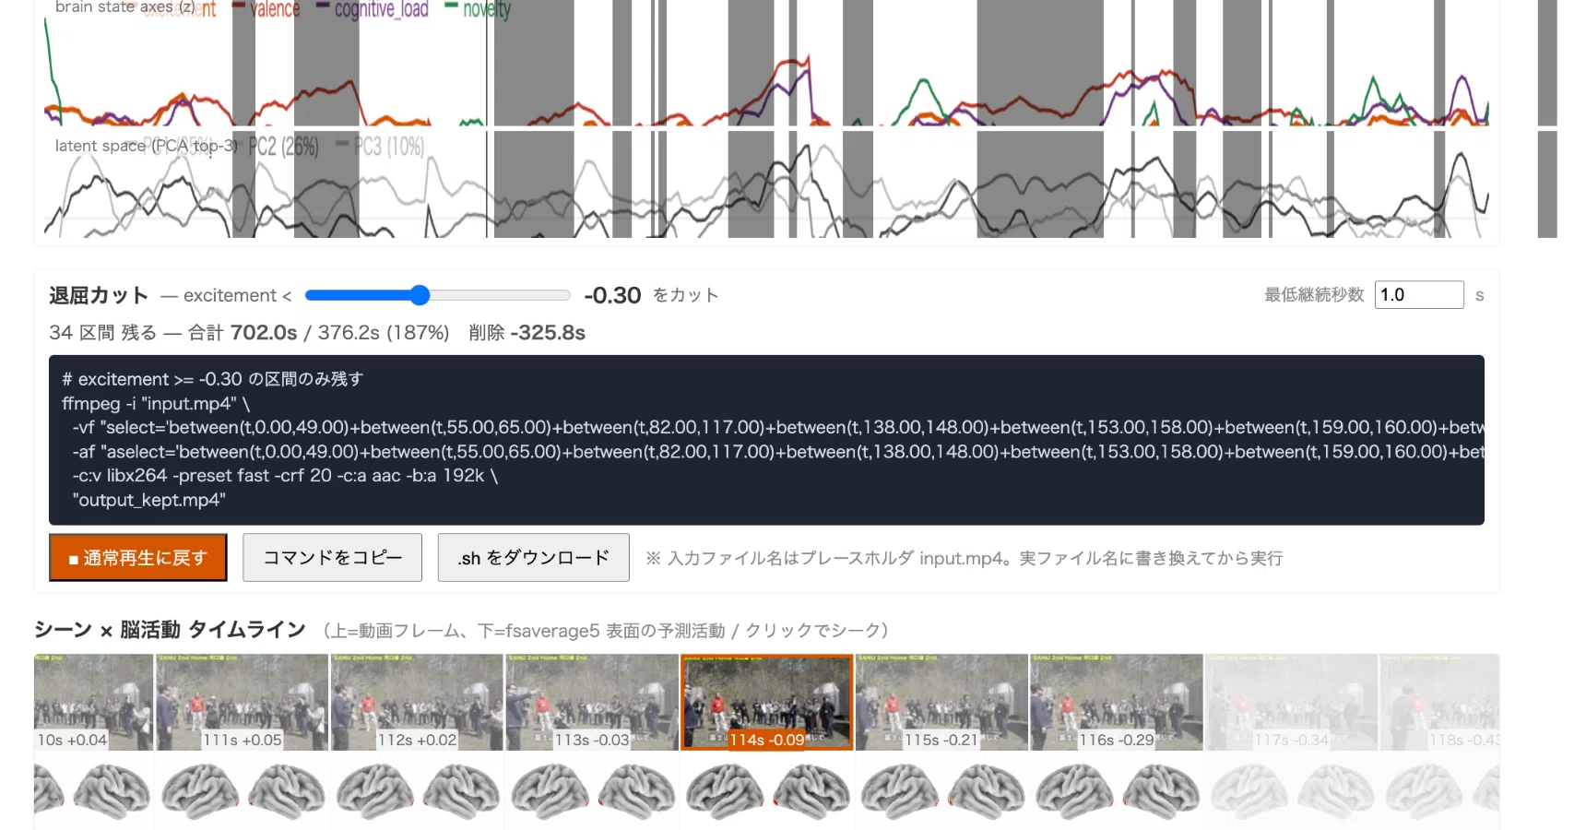Click the PC3 (10%) legend entry
The image size is (1586, 830).
(x=380, y=147)
